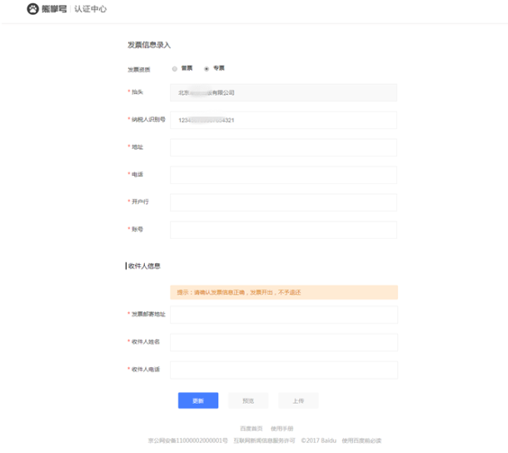Screen dimensions: 508x453
Task: Focus the 开户行 bank input field
Action: click(283, 202)
